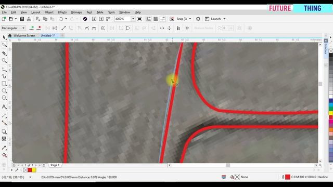Select the Interactive Fill tool
The height and width of the screenshot is (187, 333).
4,155
